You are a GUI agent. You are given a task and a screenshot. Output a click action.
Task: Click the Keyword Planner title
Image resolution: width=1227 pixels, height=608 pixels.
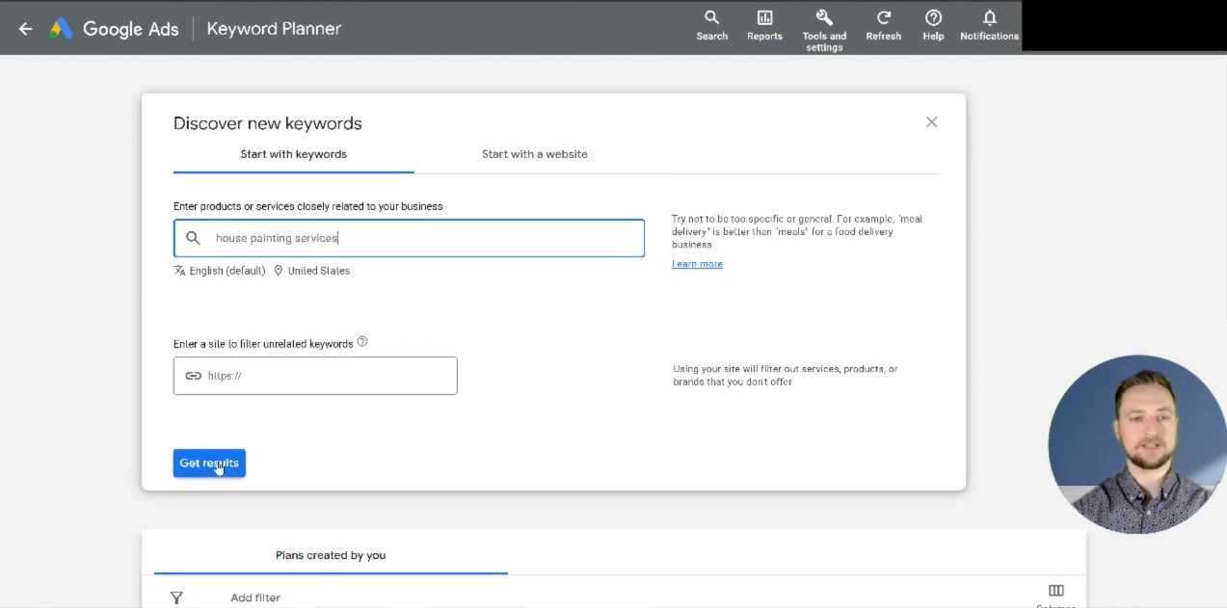[274, 29]
